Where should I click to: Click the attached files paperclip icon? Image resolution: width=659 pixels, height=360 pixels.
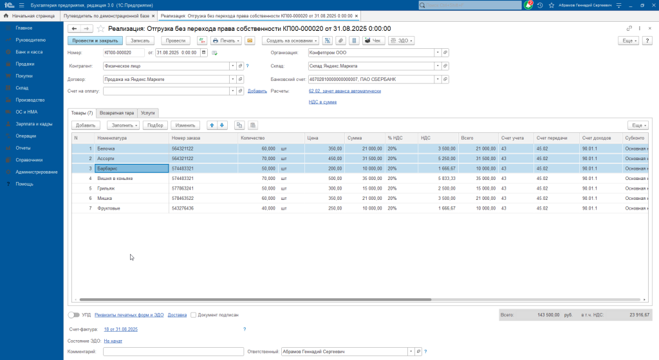[340, 40]
